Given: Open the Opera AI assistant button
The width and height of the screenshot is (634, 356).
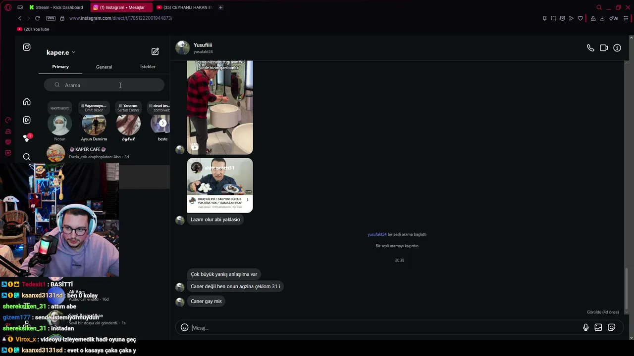Looking at the screenshot, I should 614,18.
